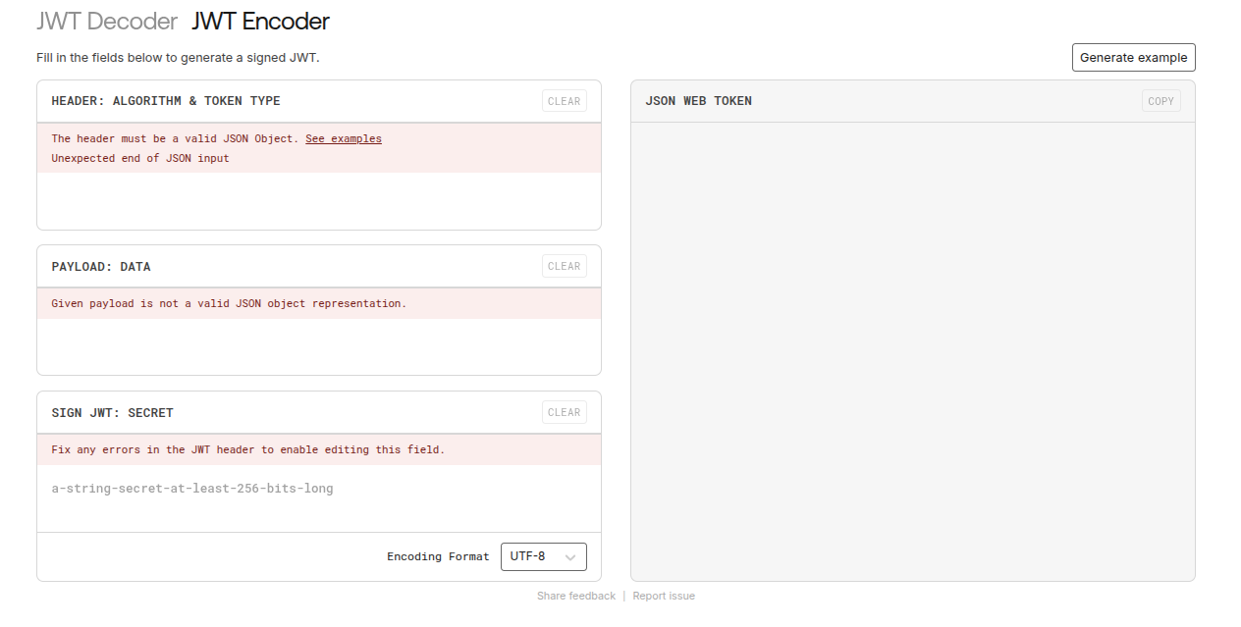Clear the sign JWT secret field
The height and width of the screenshot is (627, 1241).
point(564,412)
